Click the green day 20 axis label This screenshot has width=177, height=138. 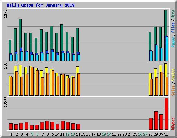[x=109, y=134]
